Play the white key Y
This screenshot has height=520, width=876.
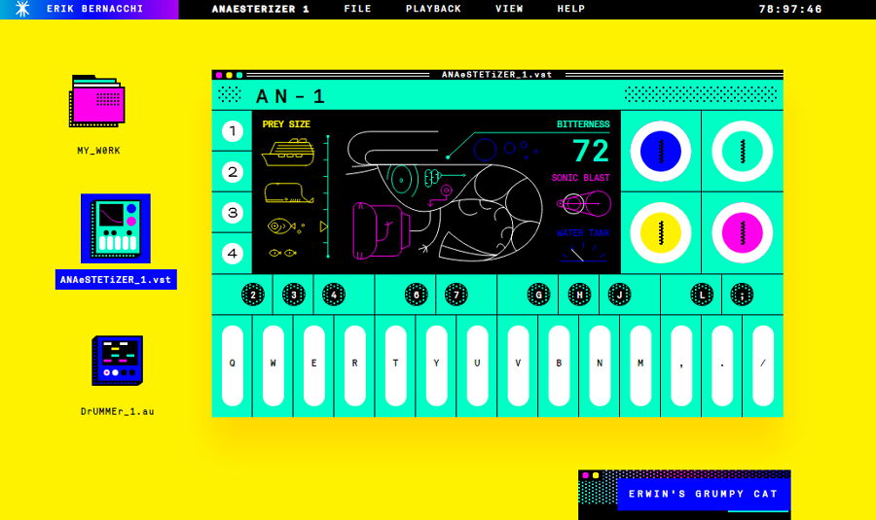(436, 365)
